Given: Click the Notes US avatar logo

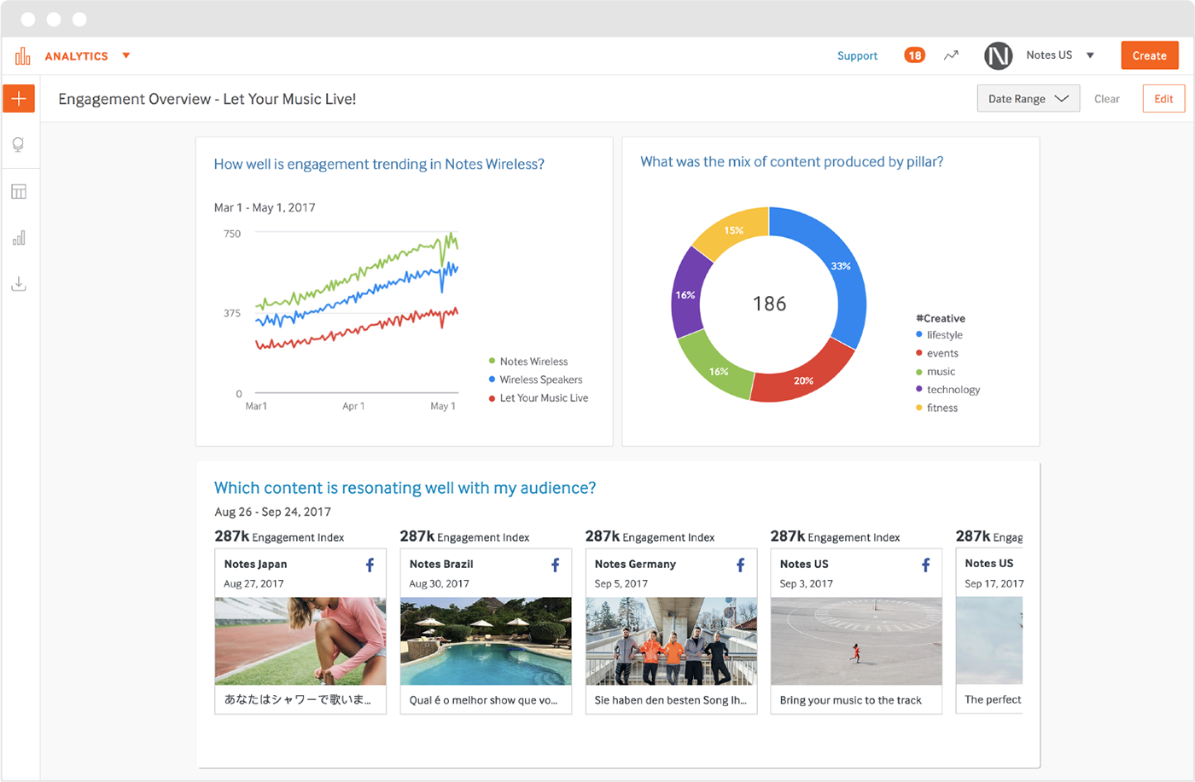Looking at the screenshot, I should (998, 55).
